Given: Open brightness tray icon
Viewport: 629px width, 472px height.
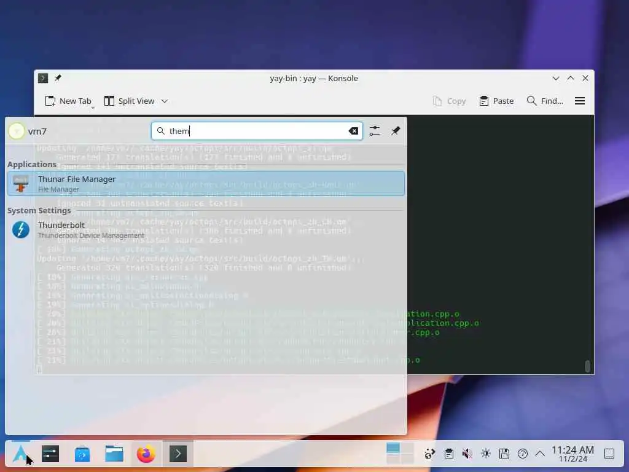Looking at the screenshot, I should (486, 454).
